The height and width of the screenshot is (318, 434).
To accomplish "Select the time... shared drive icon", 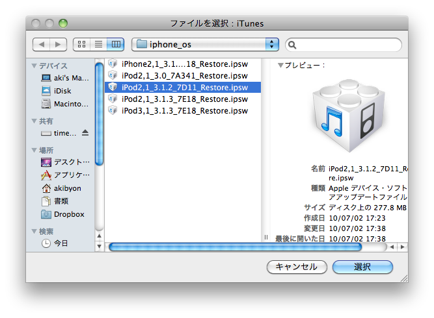I will point(46,133).
